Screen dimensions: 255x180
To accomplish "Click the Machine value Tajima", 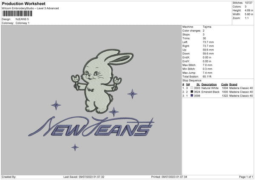I will 207,27.
